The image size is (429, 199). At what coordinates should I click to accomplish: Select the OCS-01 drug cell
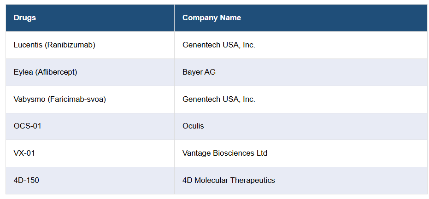click(28, 126)
